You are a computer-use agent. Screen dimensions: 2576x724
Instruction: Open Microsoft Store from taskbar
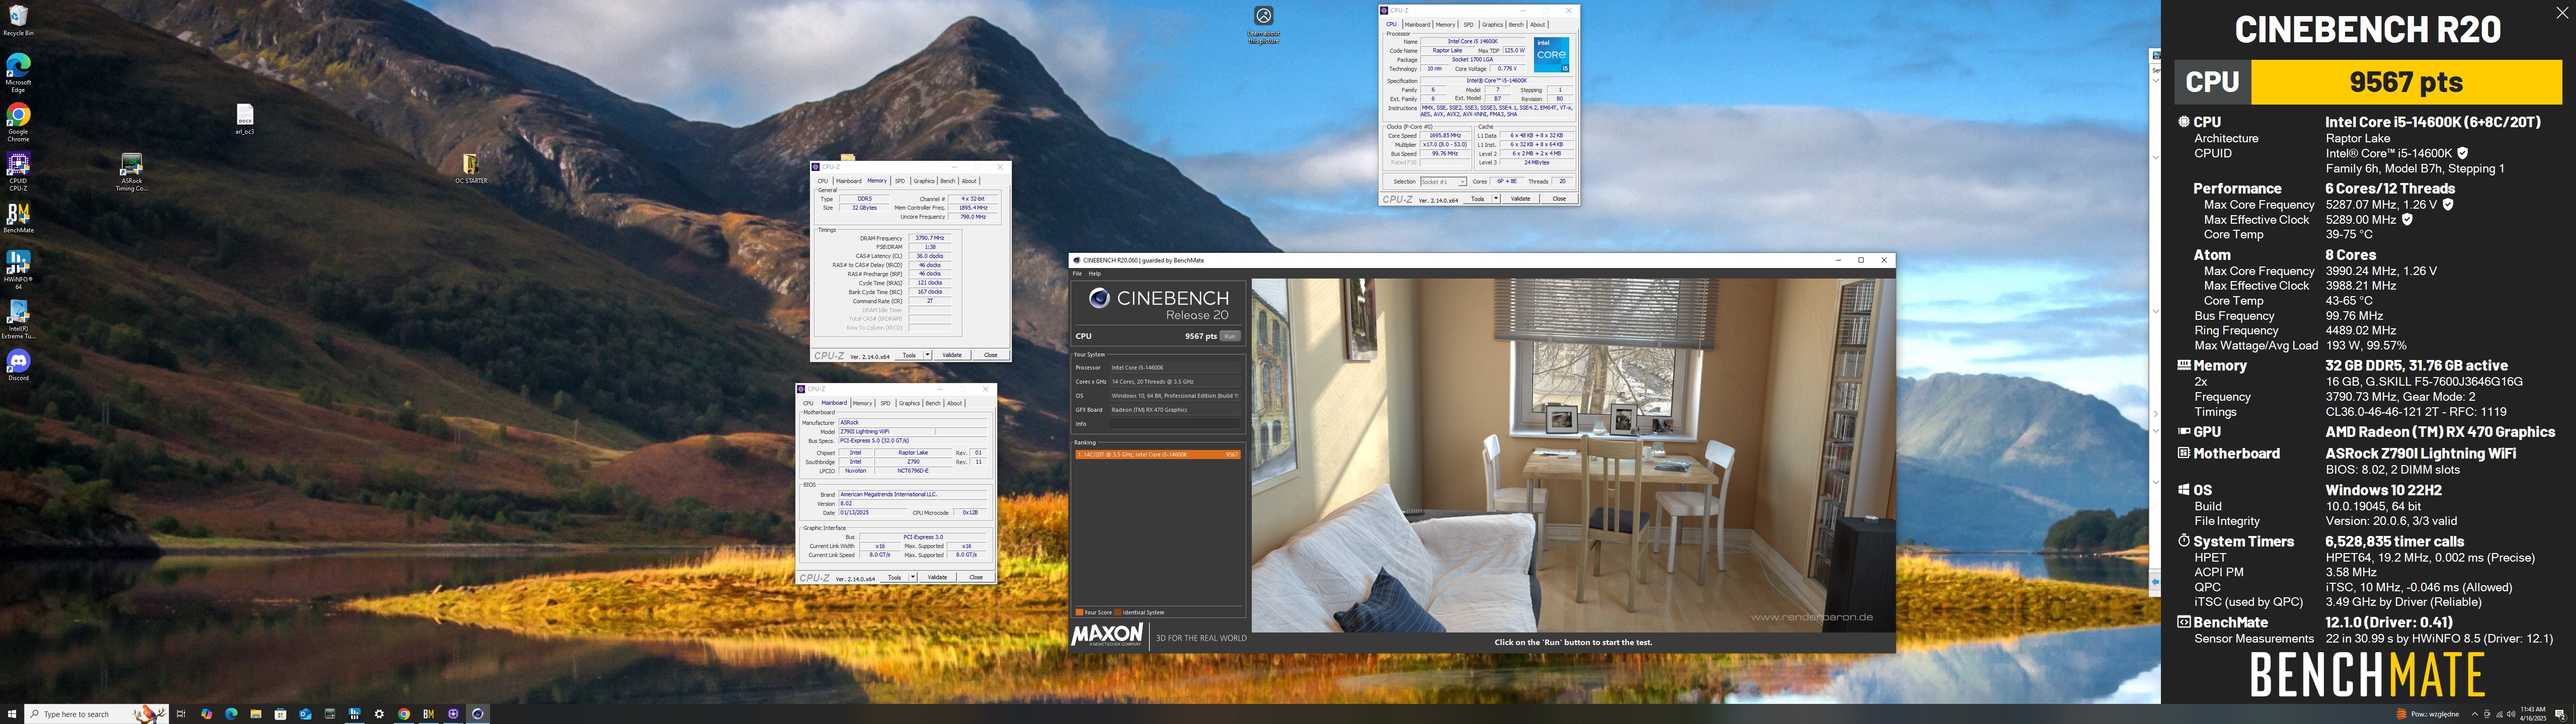pyautogui.click(x=281, y=714)
